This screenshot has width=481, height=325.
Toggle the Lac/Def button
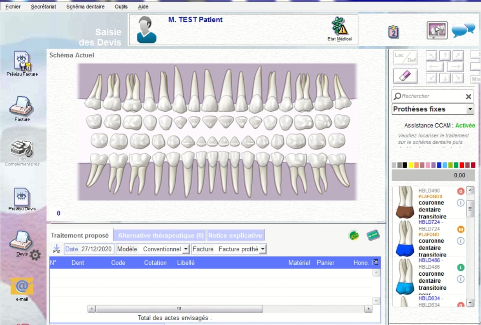tap(405, 58)
